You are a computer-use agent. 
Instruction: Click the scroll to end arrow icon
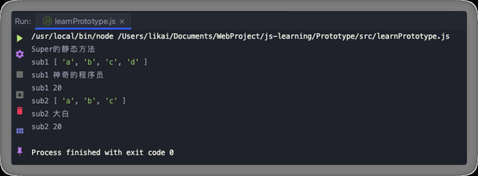(x=20, y=95)
